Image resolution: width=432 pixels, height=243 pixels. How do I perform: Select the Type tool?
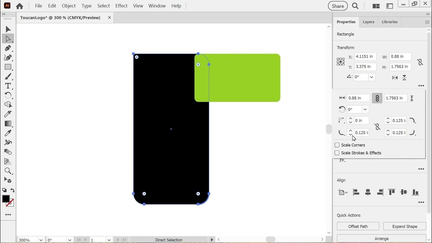8,86
